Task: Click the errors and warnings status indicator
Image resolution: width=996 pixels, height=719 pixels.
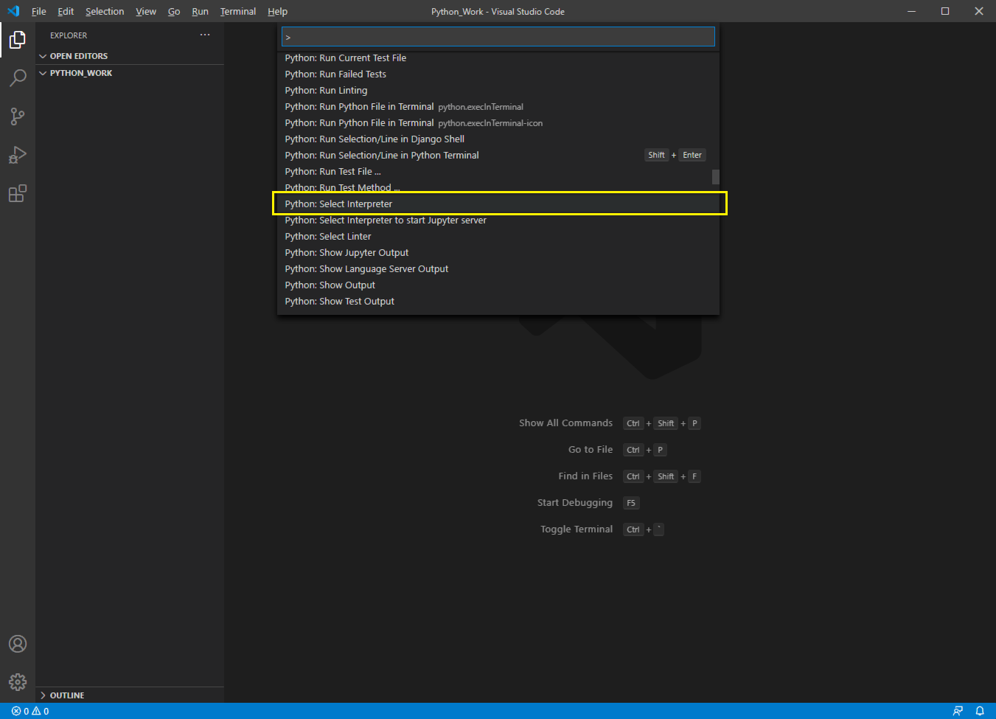Action: (x=30, y=711)
